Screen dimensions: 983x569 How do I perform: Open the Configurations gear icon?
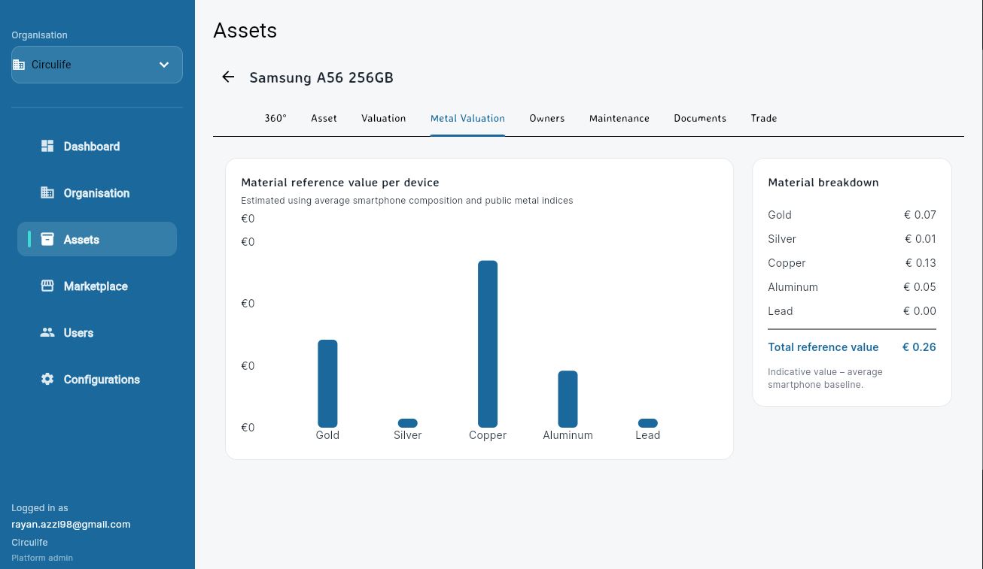point(47,379)
